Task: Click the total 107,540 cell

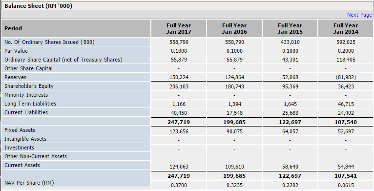Action: coord(346,122)
